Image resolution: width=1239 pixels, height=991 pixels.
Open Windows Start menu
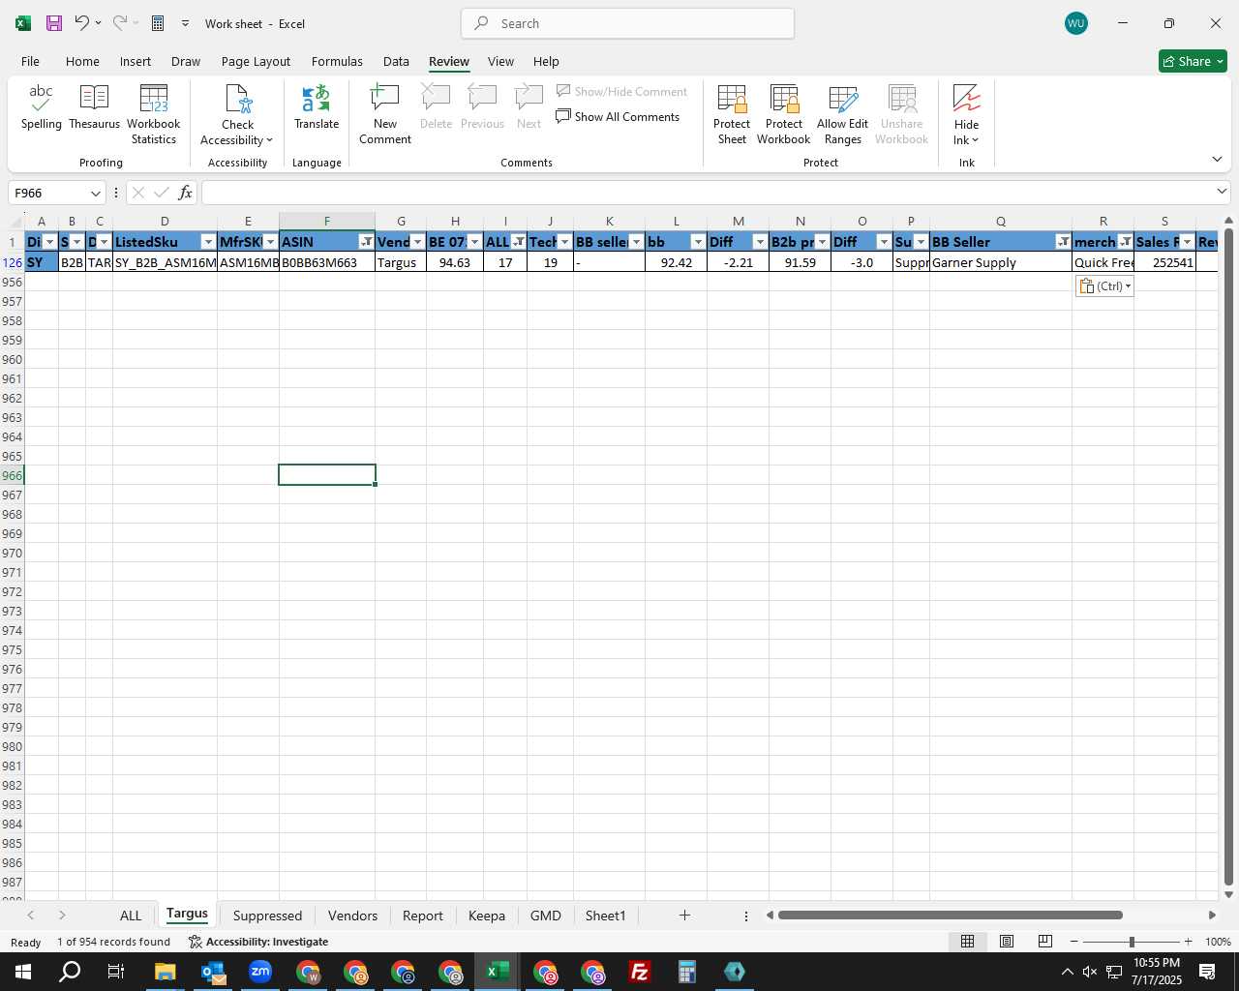(23, 972)
